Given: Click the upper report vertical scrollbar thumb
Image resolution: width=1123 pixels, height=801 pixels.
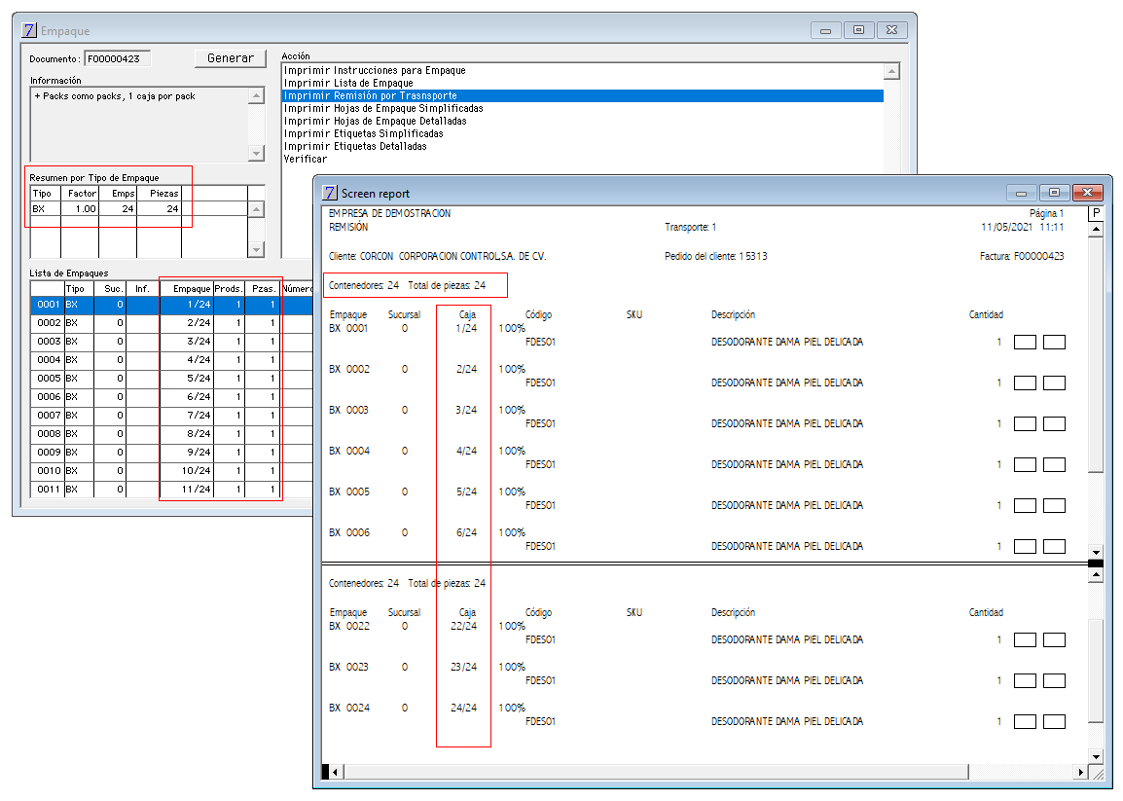Looking at the screenshot, I should click(x=1096, y=355).
